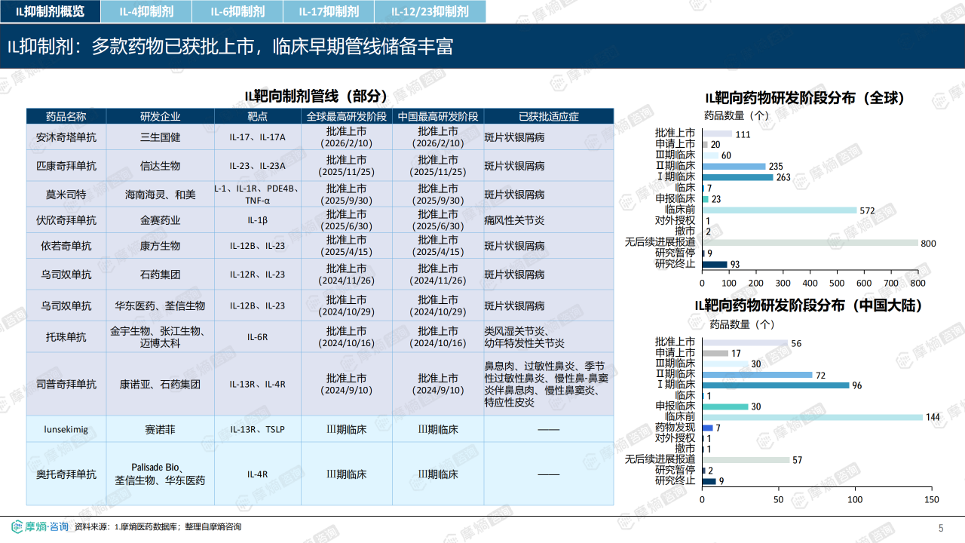Select the 司普奇拜单抗 drug name
The height and width of the screenshot is (543, 965).
(x=66, y=384)
